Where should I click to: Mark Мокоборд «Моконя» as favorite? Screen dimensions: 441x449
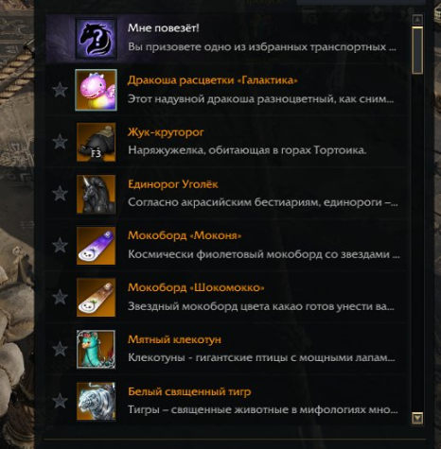[60, 245]
